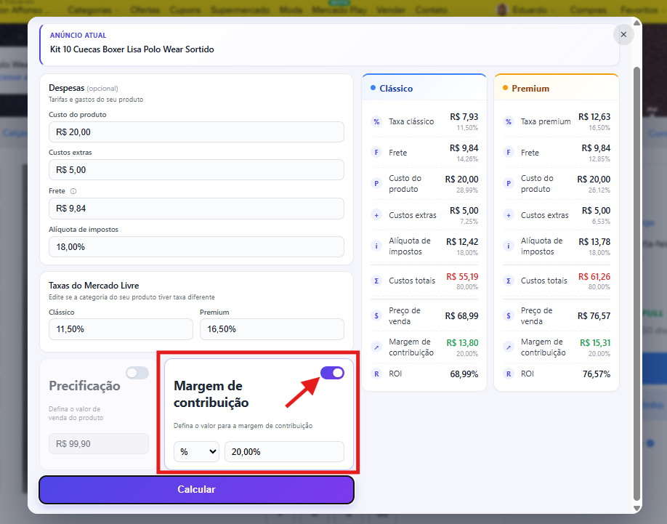Click the disabled R$ 99,90 price field
This screenshot has width=667, height=524.
(x=99, y=444)
